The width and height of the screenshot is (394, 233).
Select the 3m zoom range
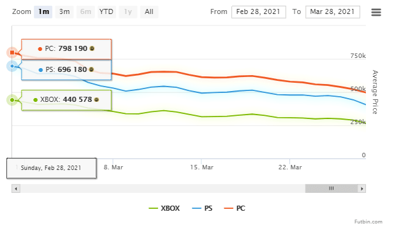64,12
